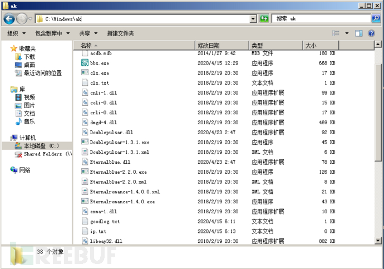The height and width of the screenshot is (269, 384).
Task: Select 收藏夹 in navigation pane
Action: click(27, 48)
